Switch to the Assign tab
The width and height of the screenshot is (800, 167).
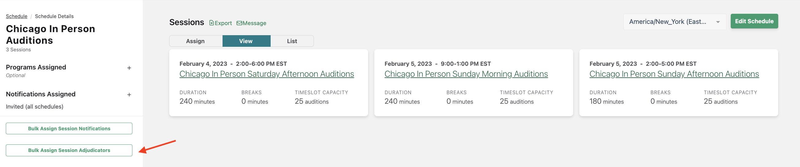coord(196,41)
